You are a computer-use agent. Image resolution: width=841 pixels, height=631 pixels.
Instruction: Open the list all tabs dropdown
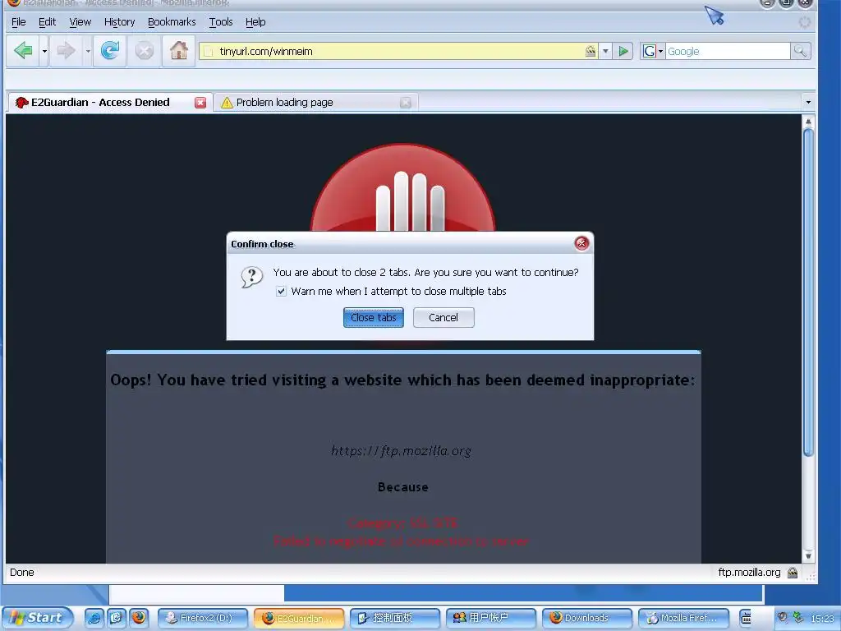click(x=808, y=102)
